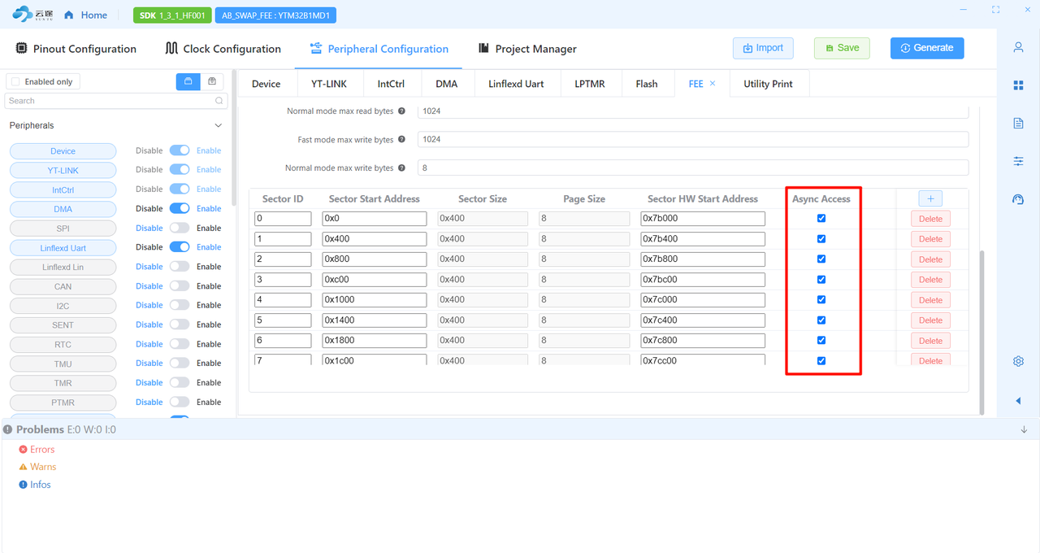Viewport: 1040px width, 553px height.
Task: Open the user account icon in sidebar
Action: coord(1018,47)
